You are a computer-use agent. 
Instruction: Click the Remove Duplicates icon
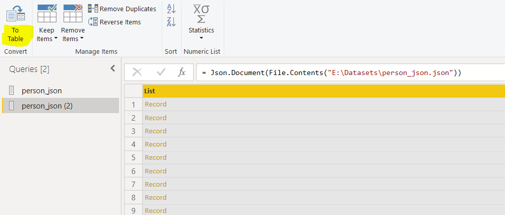(x=93, y=9)
